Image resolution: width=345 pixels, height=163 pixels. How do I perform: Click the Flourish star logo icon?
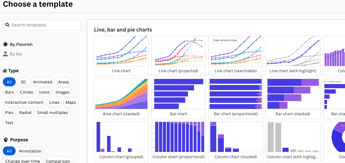click(5, 44)
